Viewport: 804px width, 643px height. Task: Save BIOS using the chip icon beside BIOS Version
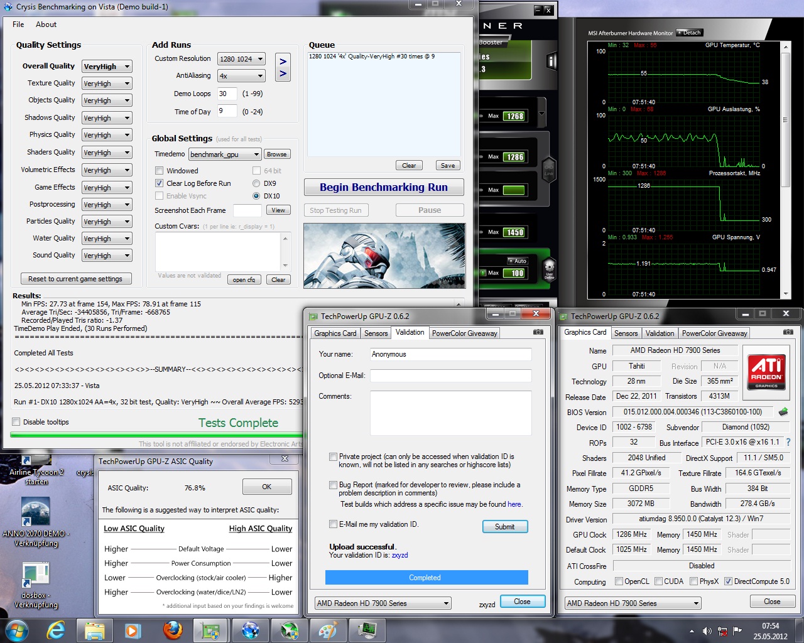coord(783,412)
